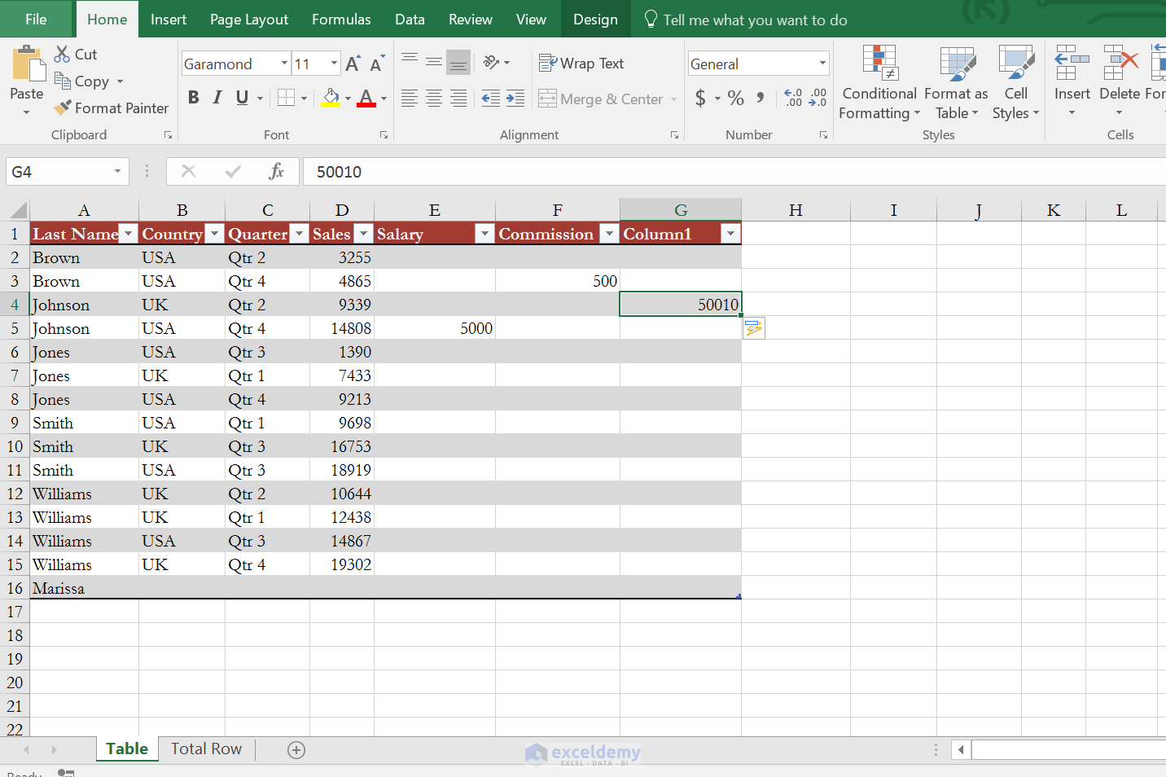Apply the Percent Style format
Viewport: 1166px width, 777px height.
735,98
